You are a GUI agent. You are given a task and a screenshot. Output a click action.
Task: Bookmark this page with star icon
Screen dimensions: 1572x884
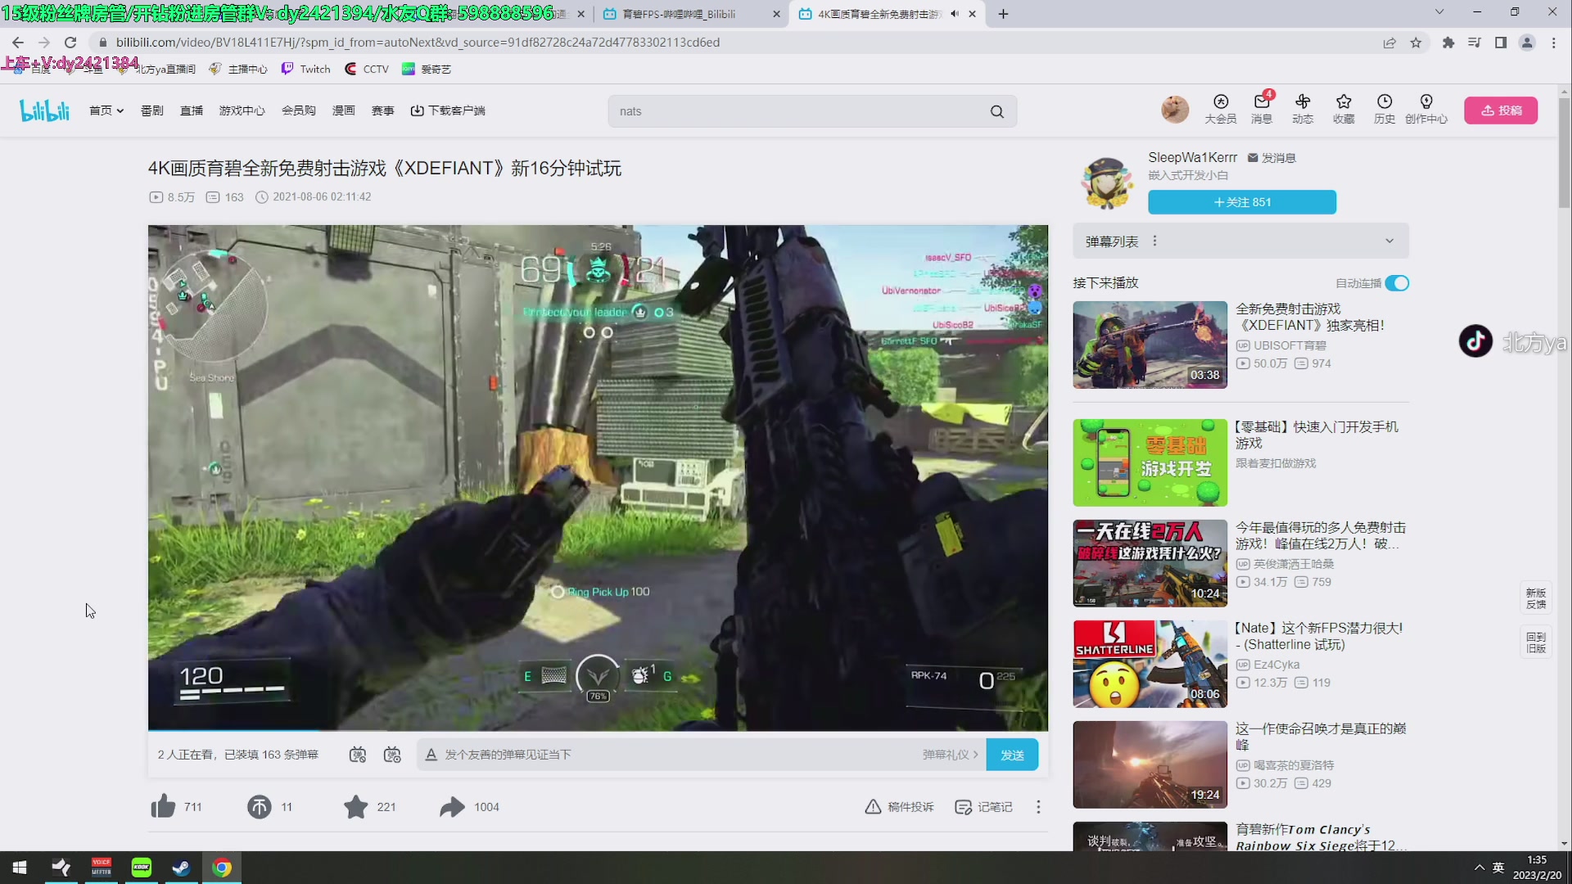(x=1416, y=43)
